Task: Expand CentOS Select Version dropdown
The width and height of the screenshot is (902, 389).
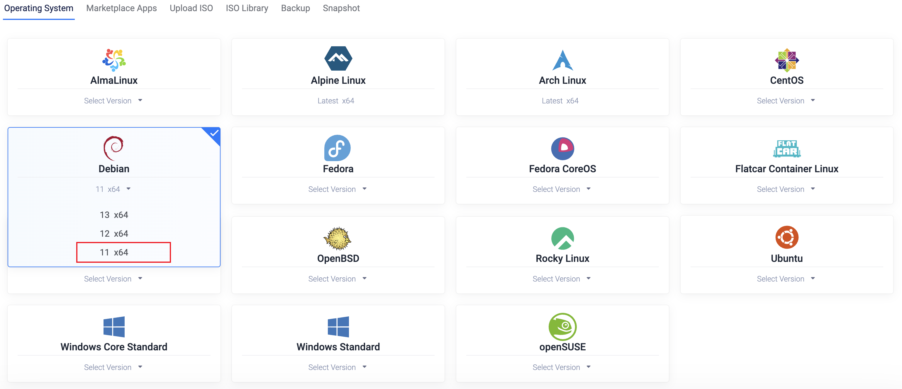Action: (x=786, y=101)
